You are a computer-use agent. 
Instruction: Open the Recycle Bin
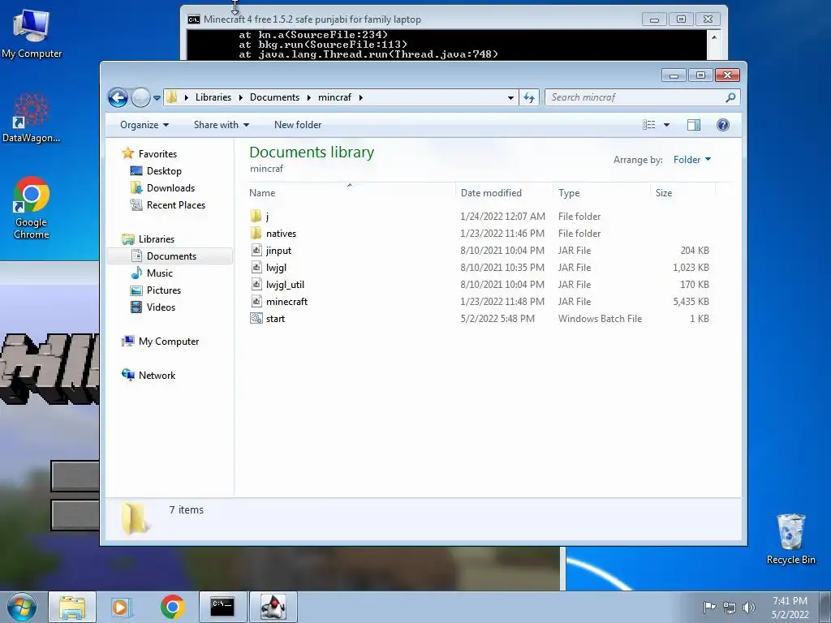click(x=790, y=539)
